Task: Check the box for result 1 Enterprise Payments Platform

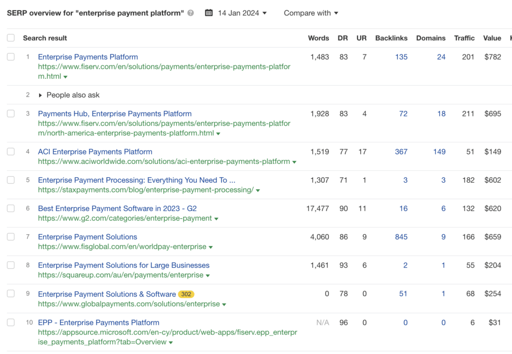Action: click(x=11, y=57)
